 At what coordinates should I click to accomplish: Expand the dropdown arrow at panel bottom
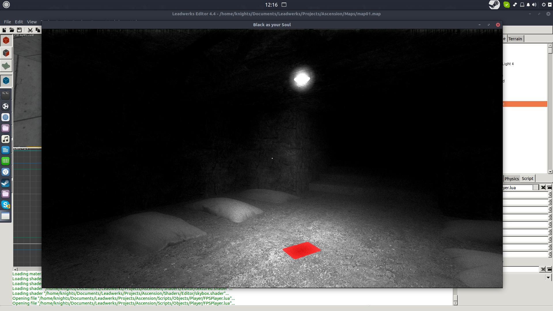click(x=548, y=278)
